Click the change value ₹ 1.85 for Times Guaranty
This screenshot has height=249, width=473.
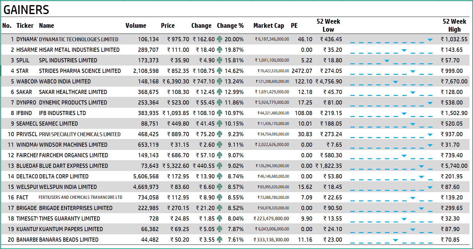coord(207,218)
